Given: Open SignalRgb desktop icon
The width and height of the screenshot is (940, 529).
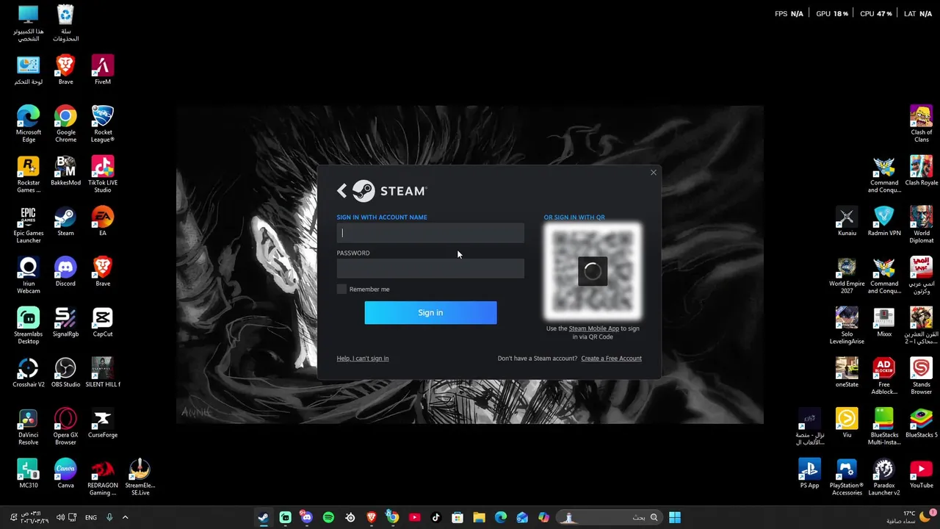Looking at the screenshot, I should [x=65, y=322].
